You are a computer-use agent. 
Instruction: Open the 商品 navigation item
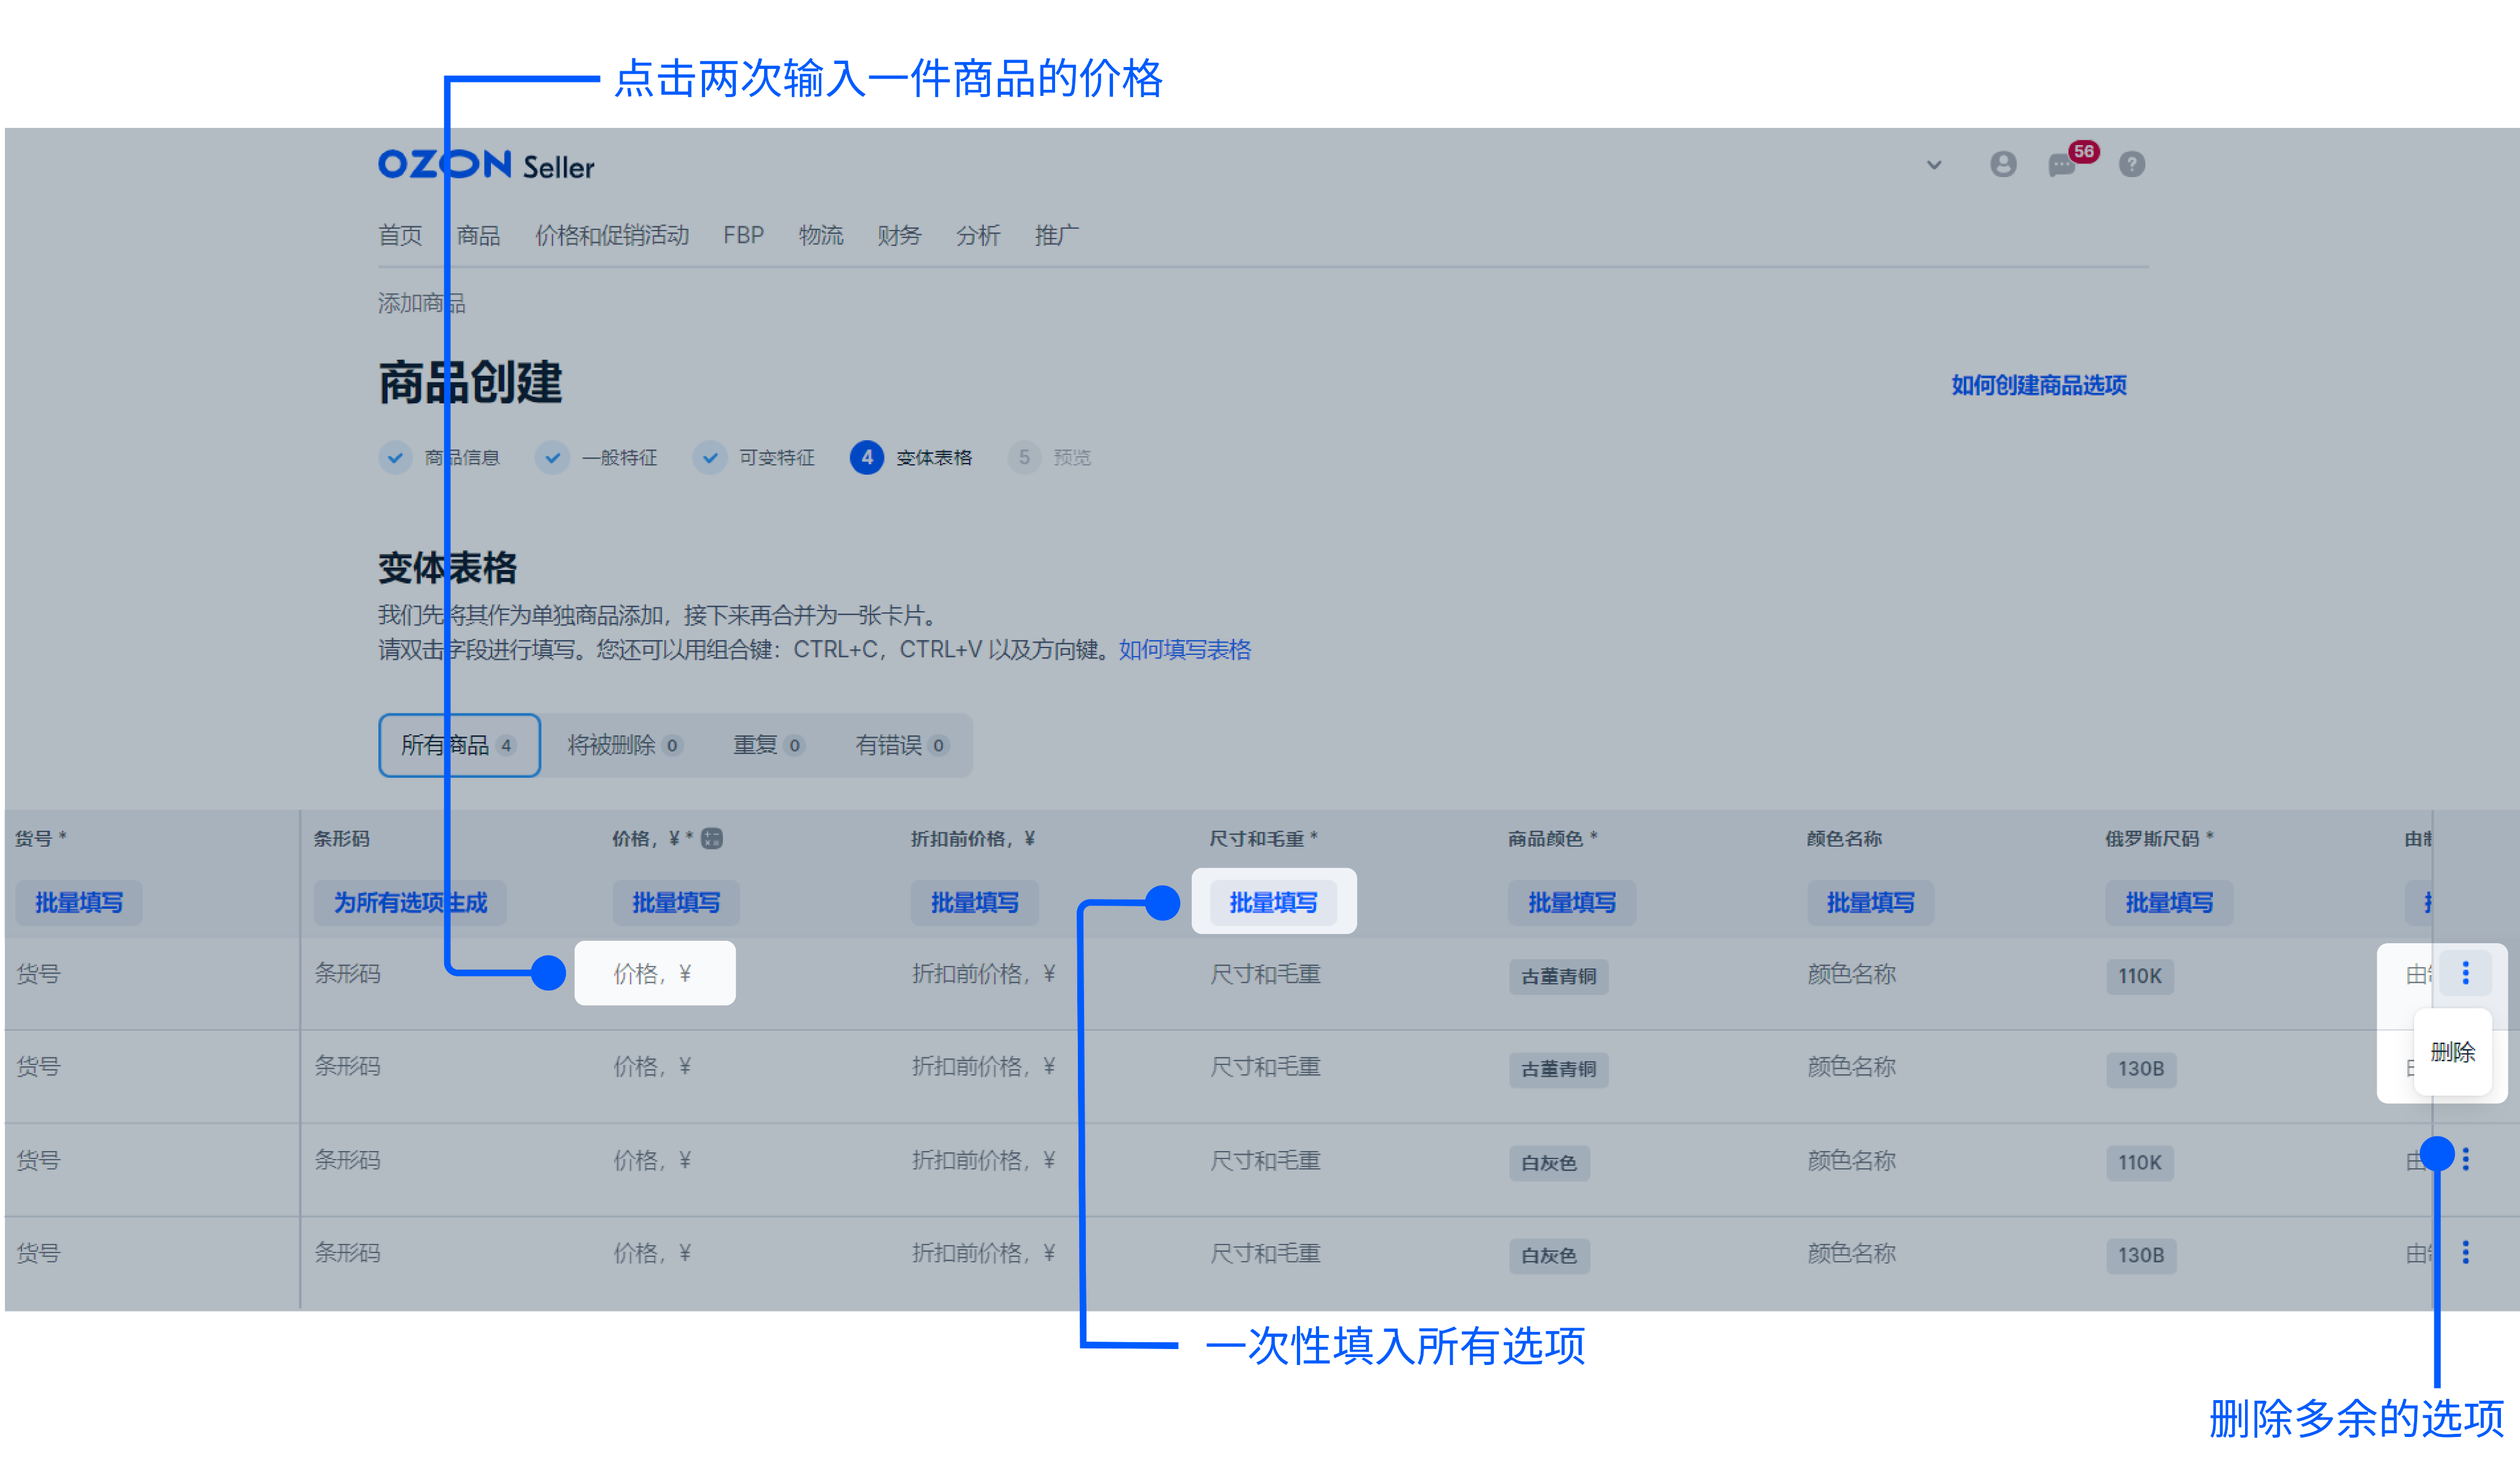pyautogui.click(x=478, y=235)
